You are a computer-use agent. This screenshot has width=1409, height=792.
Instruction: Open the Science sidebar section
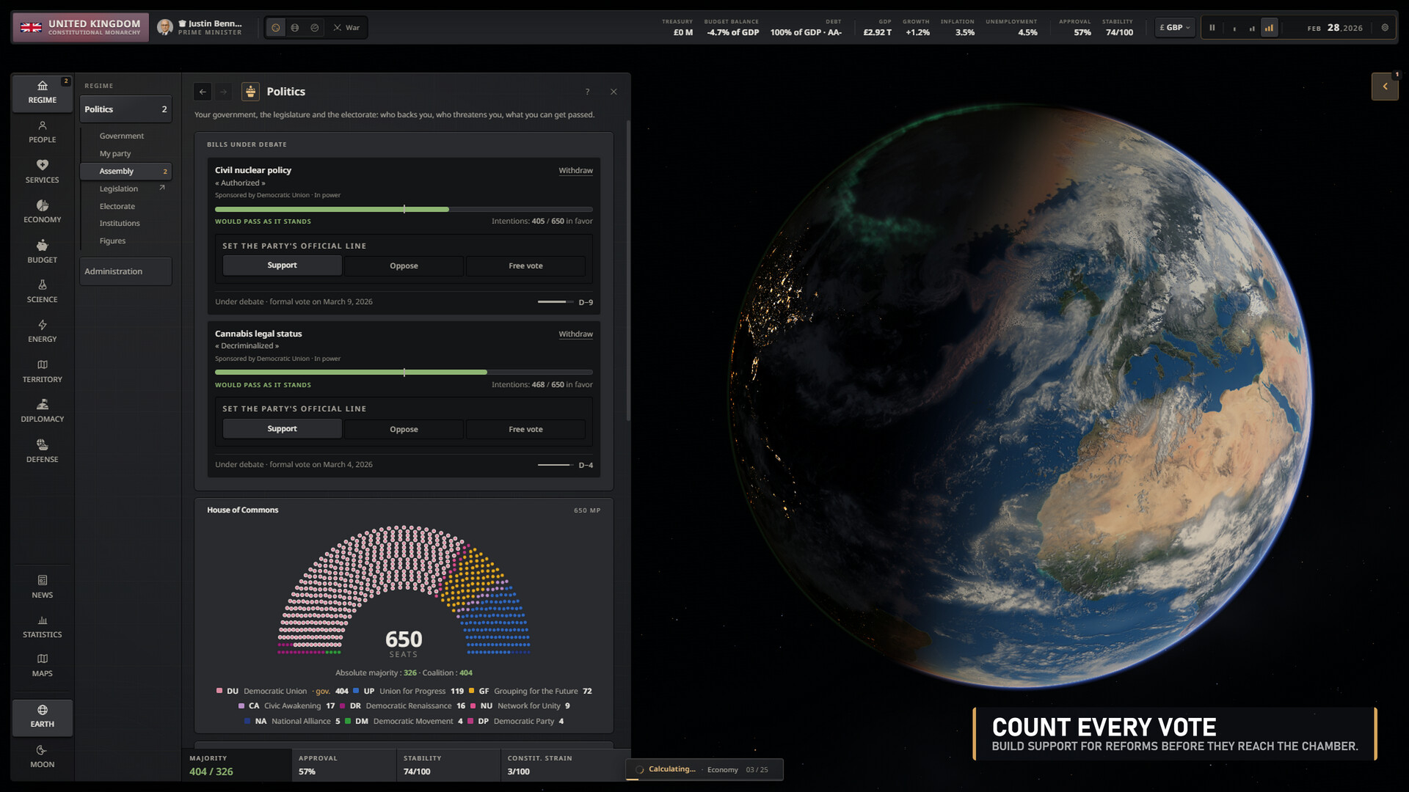[42, 291]
